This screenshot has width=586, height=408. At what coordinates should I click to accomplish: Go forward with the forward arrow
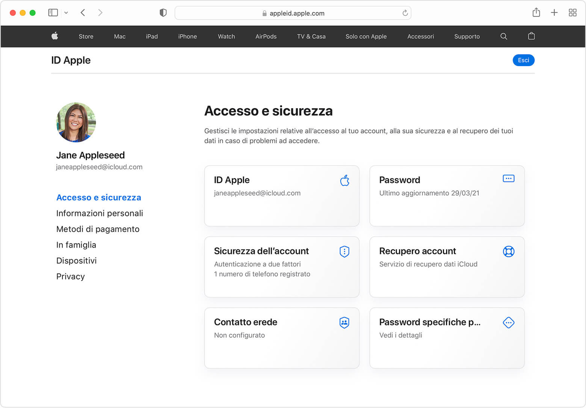point(100,13)
